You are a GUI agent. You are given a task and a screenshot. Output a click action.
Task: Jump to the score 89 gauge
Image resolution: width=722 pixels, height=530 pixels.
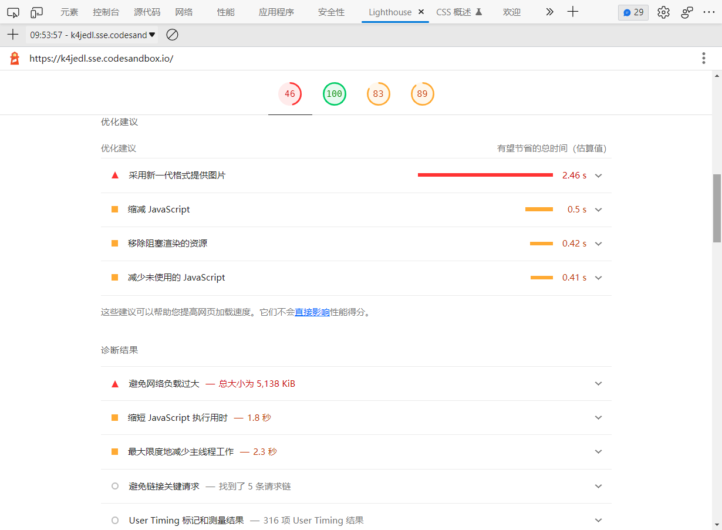coord(423,94)
